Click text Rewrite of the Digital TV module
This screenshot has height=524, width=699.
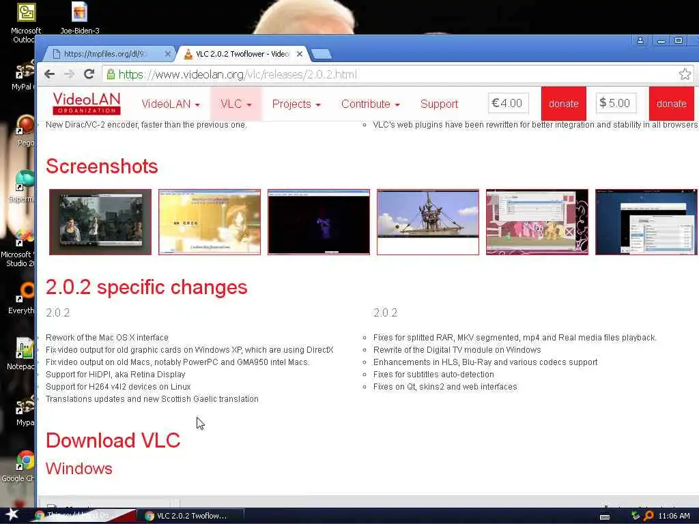coord(457,350)
